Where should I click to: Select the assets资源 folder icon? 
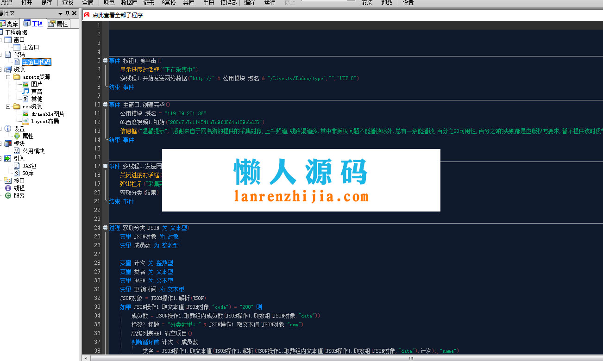click(x=17, y=77)
